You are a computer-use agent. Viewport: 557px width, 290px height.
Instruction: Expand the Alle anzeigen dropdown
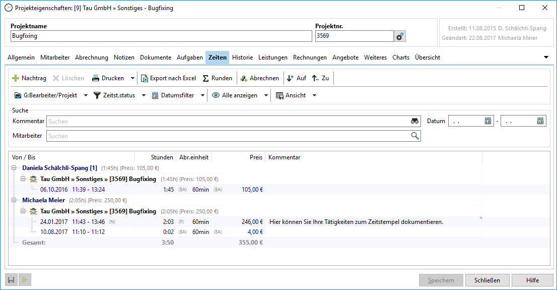click(x=266, y=95)
